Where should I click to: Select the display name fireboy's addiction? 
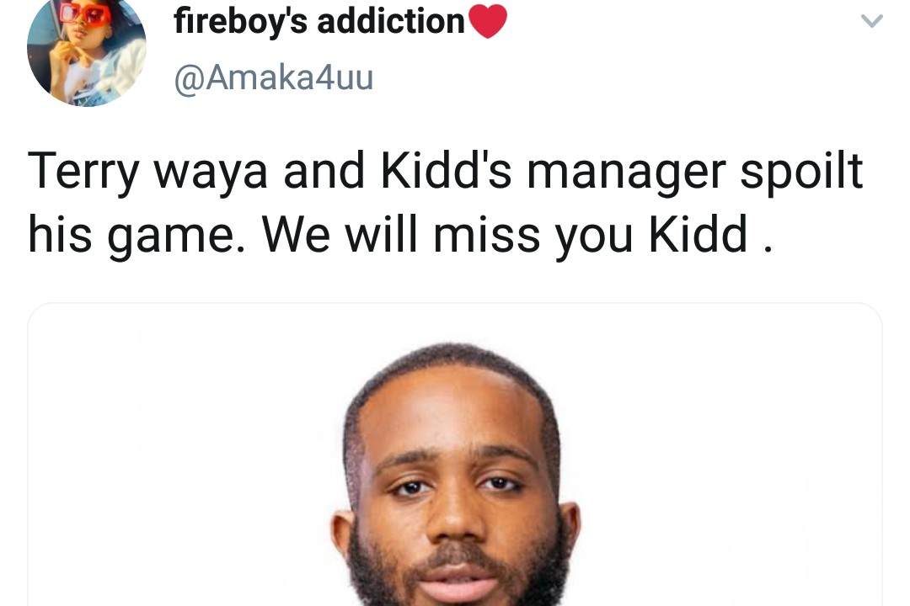tap(319, 21)
